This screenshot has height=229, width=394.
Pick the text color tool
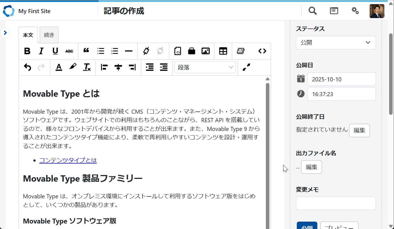(59, 67)
